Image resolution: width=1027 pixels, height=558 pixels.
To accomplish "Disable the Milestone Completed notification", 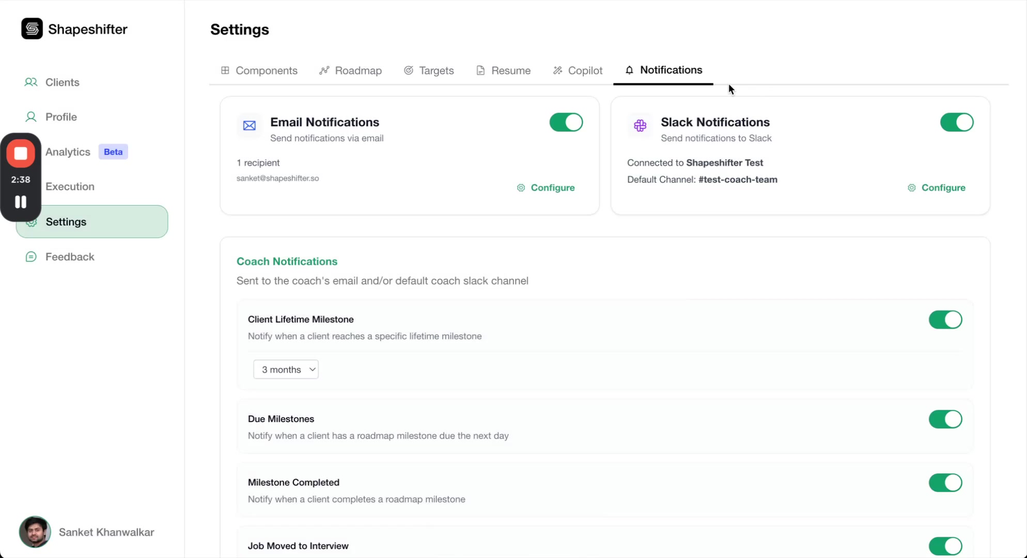I will point(945,483).
